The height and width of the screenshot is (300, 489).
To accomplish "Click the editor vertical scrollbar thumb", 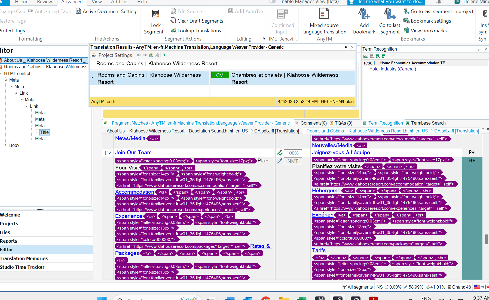I will click(486, 239).
